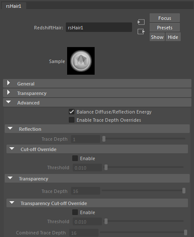Collapse the Transparency Cut-off Override subsection
The width and height of the screenshot is (194, 237).
97,203
